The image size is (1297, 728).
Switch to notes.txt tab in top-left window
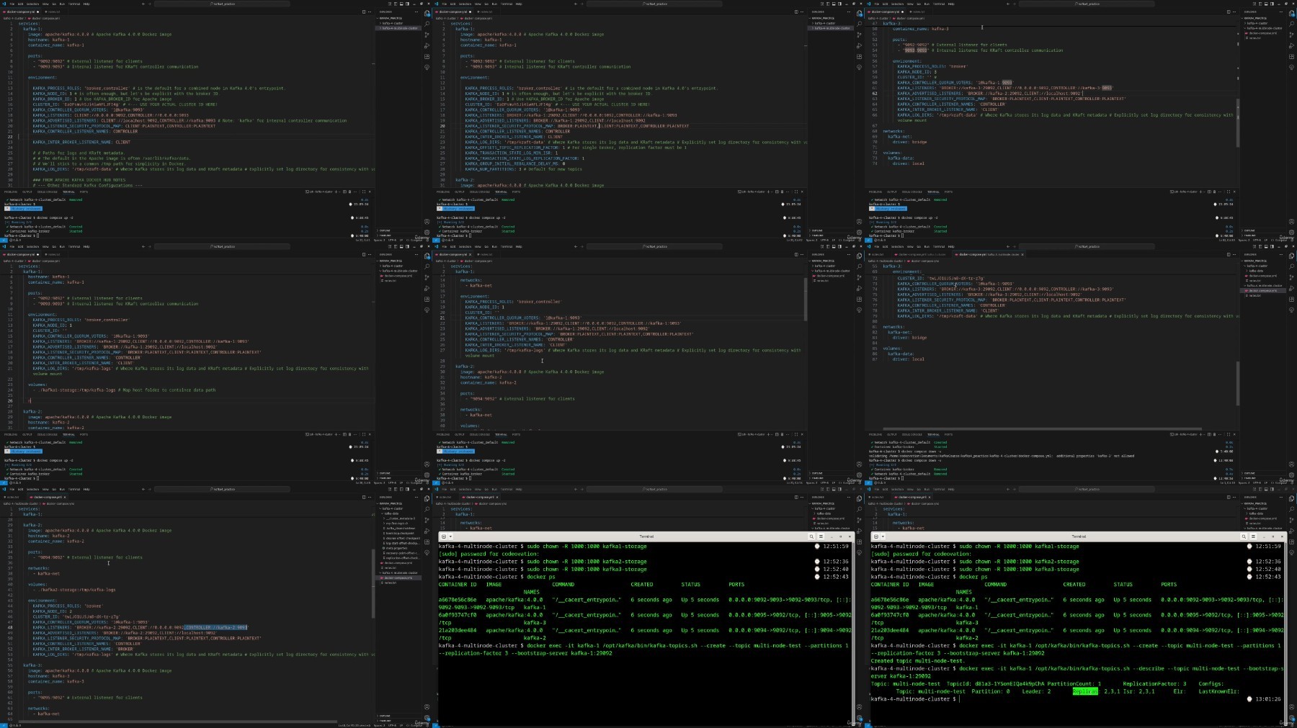pyautogui.click(x=53, y=12)
